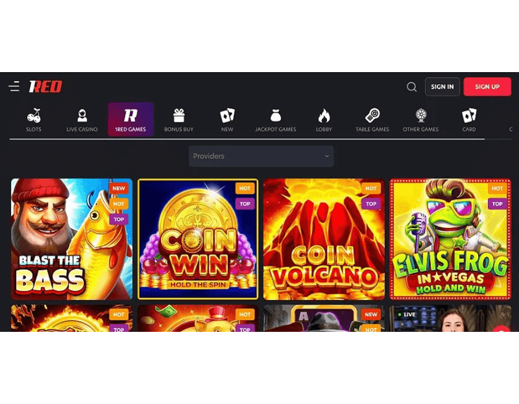Click the Card games playing-cards icon
The image size is (519, 404).
point(468,115)
